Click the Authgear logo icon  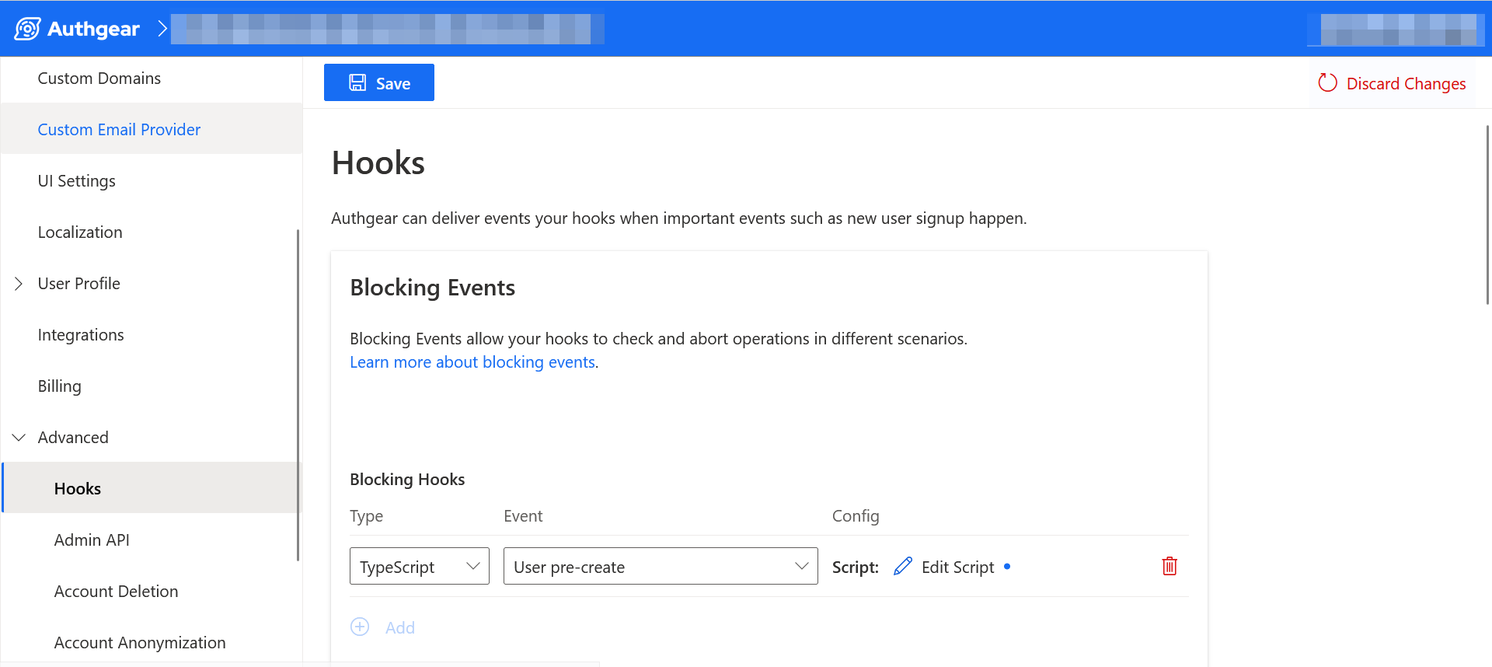pos(27,29)
